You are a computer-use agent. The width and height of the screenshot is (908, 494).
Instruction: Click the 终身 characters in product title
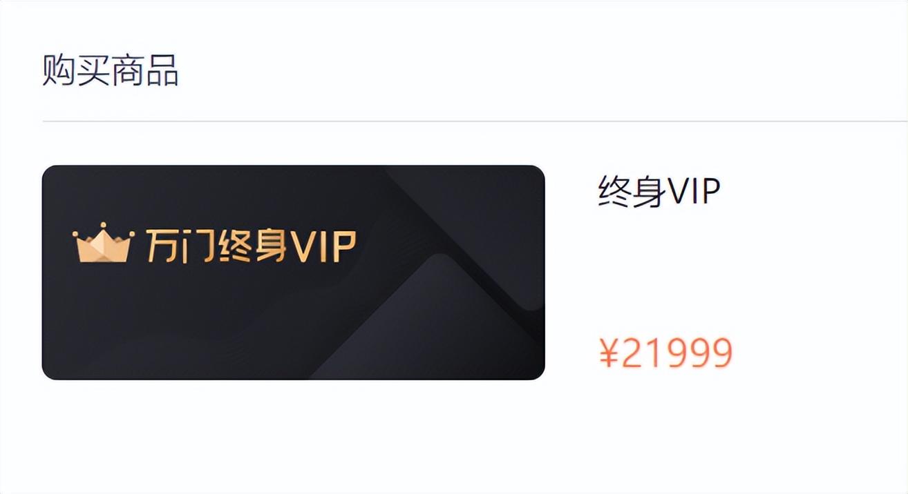pos(632,192)
